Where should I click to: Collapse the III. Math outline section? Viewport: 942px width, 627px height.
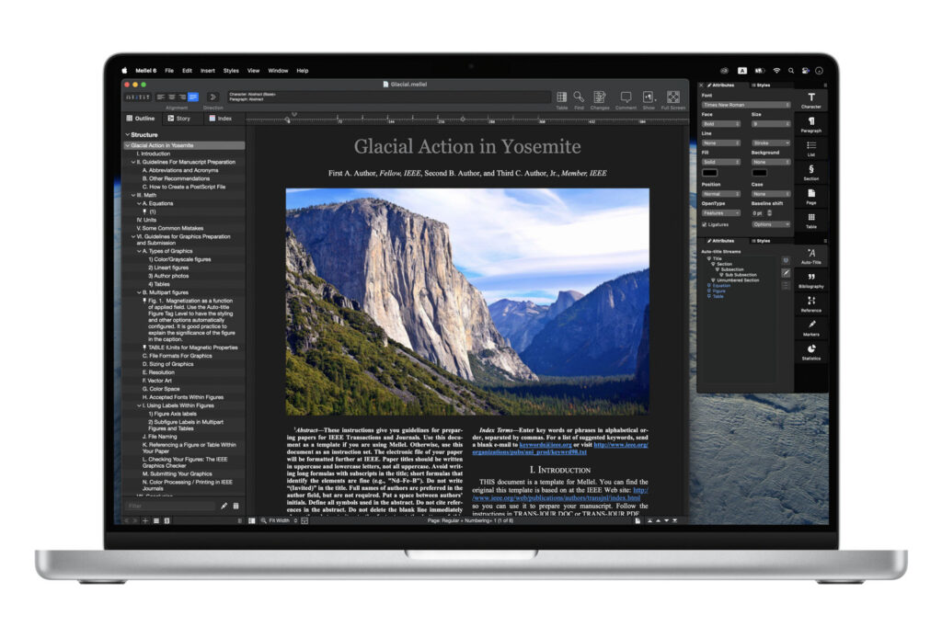click(133, 195)
